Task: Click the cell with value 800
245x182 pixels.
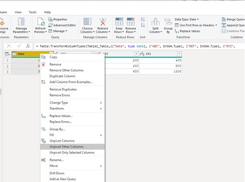Action: click(x=161, y=66)
